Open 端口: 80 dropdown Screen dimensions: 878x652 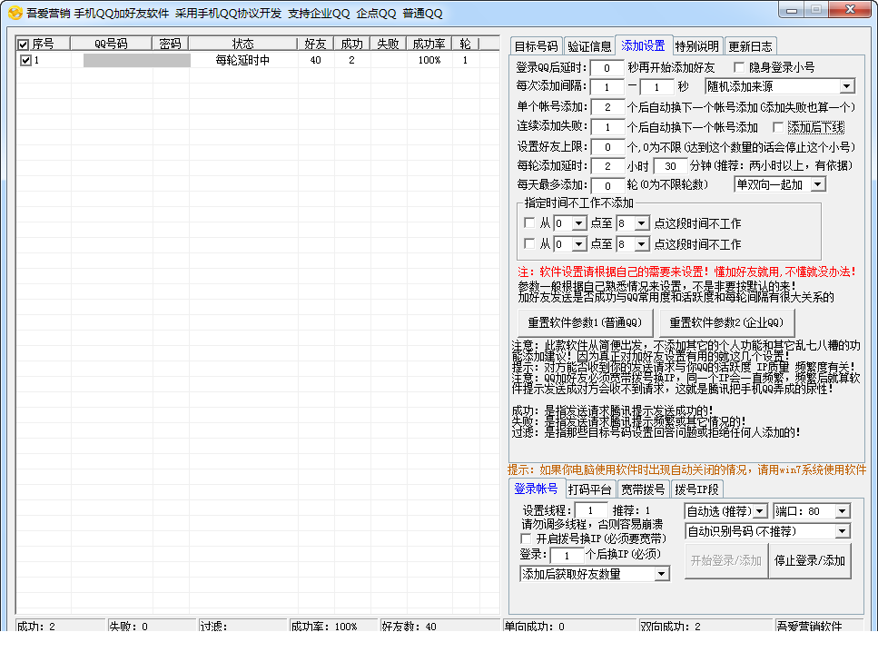pos(812,511)
